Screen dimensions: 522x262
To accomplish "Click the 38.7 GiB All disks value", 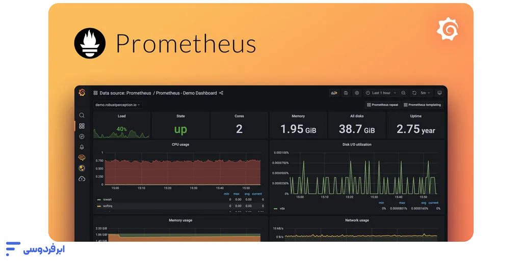I will (x=357, y=129).
